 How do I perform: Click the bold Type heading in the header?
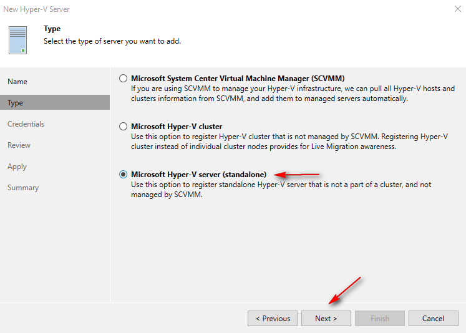tap(52, 29)
